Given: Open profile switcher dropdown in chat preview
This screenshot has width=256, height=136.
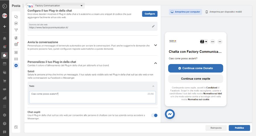Looking at the screenshot, I should 204,42.
